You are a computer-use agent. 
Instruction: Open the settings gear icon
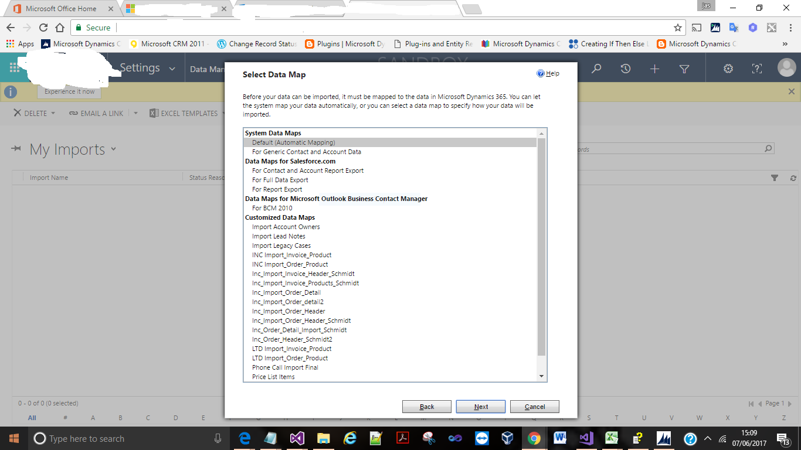tap(728, 69)
